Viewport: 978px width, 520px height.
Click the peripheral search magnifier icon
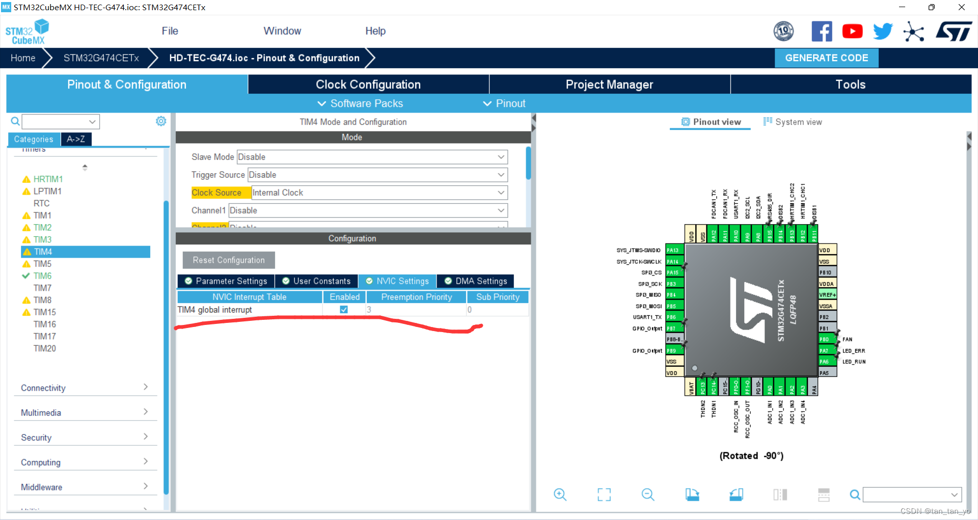tap(15, 121)
